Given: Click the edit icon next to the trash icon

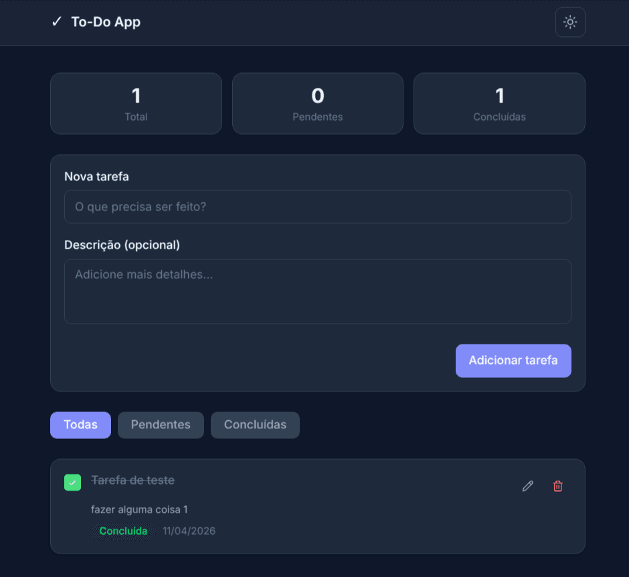Looking at the screenshot, I should (527, 486).
